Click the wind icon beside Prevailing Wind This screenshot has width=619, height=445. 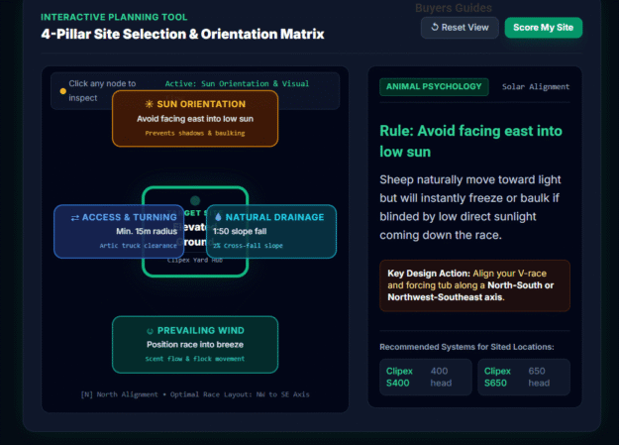tap(150, 331)
